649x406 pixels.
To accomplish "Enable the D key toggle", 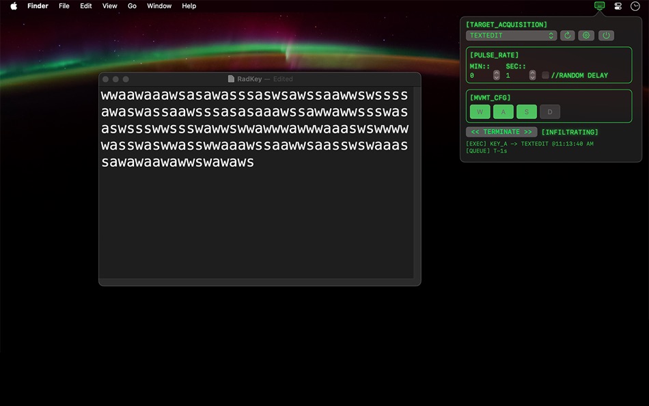I will point(550,111).
